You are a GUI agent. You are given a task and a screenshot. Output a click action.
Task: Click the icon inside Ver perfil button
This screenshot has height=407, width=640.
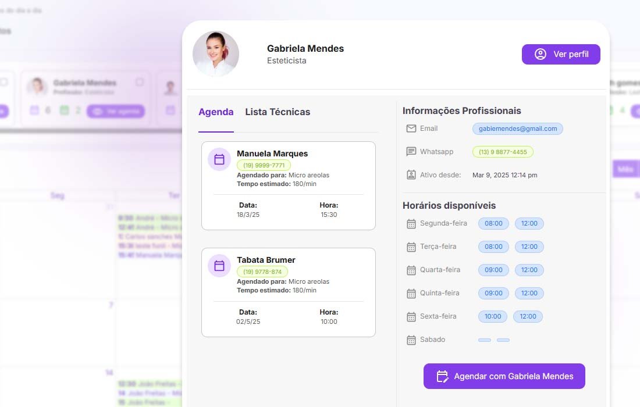pyautogui.click(x=541, y=54)
